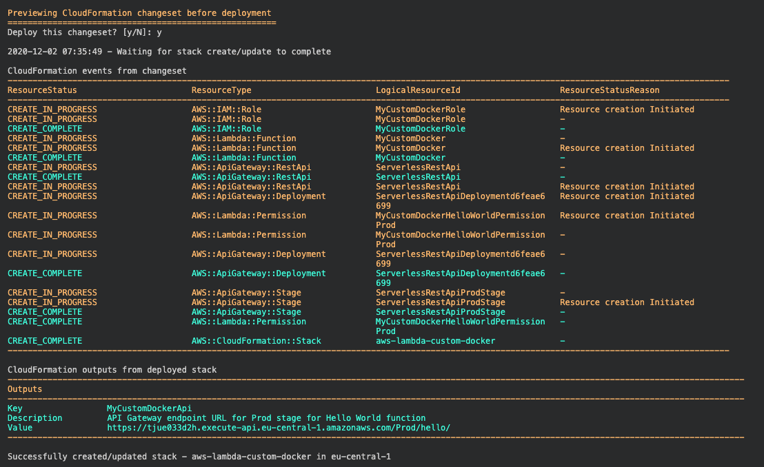This screenshot has width=764, height=467.
Task: Click CREATE_COMPLETE status in the AWS::ApiGateway::Deployment row
Action: (45, 273)
